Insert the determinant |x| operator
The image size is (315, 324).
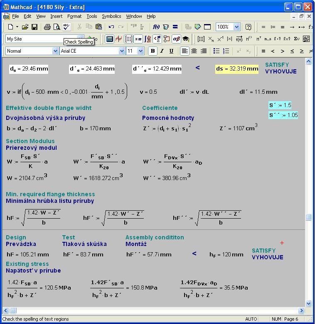[229, 39]
